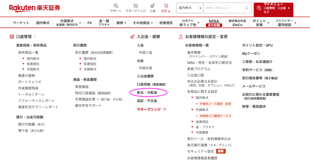
Task: Open 移管・買取請求 link
Action: (x=254, y=106)
